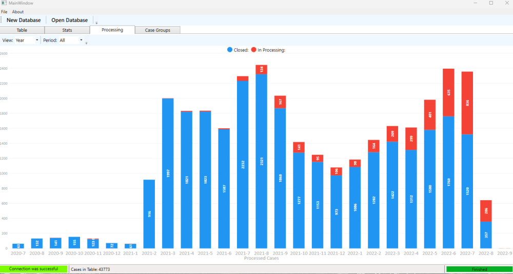Open the File menu
Screen dimensions: 513x274
[4, 12]
